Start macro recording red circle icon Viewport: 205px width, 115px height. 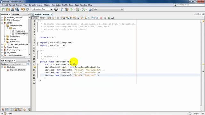coord(101,18)
